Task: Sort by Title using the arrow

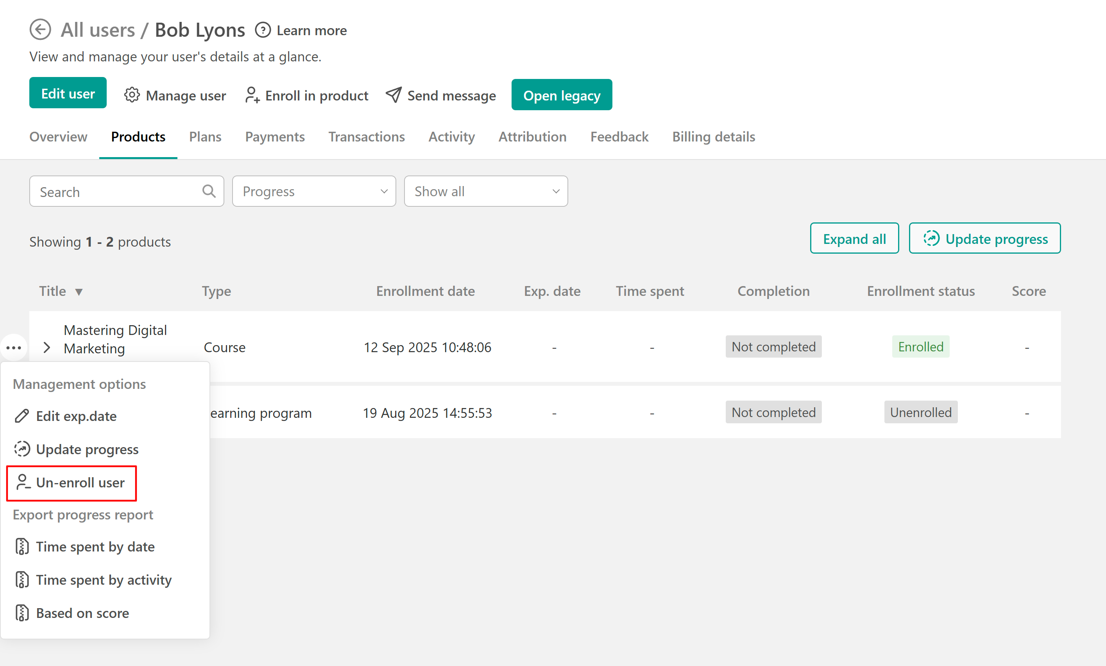Action: click(x=79, y=292)
